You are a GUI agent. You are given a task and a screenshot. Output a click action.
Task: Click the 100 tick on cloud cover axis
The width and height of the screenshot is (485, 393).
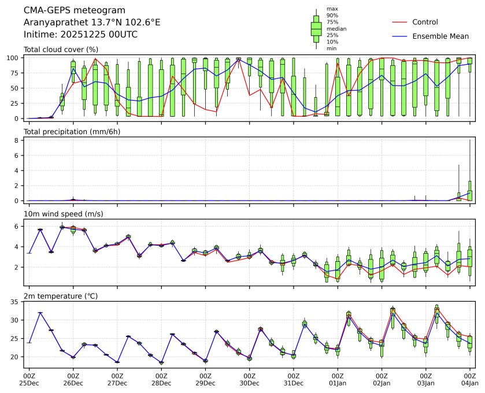pyautogui.click(x=14, y=58)
